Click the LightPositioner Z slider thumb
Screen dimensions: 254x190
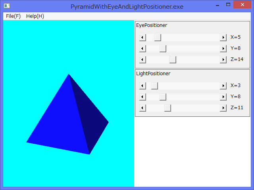pyautogui.click(x=167, y=108)
